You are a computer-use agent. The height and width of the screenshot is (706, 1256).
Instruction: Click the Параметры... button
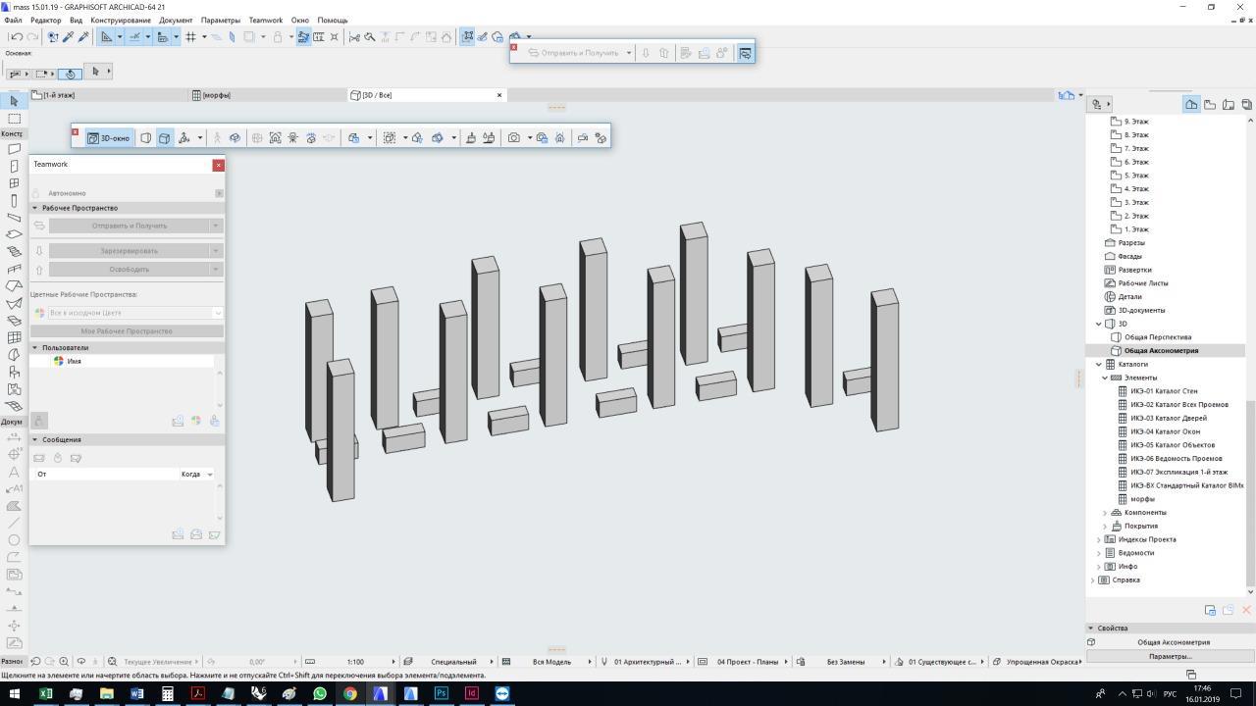pyautogui.click(x=1170, y=656)
